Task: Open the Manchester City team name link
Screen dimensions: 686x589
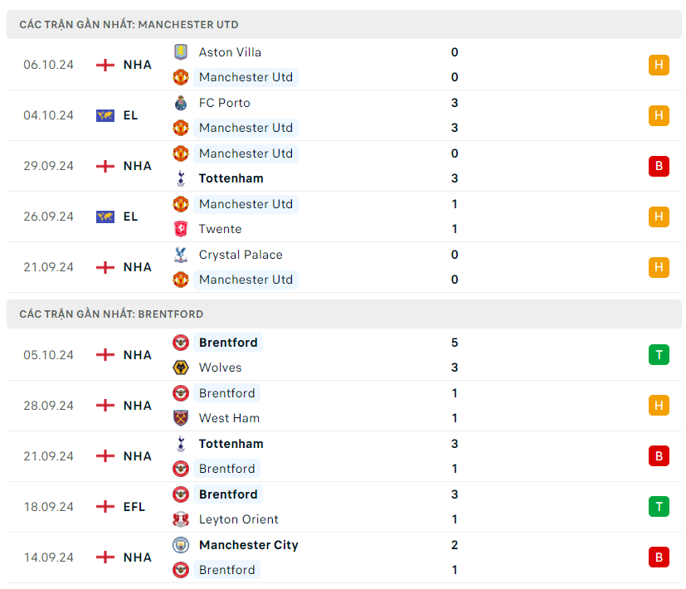Action: click(x=248, y=545)
